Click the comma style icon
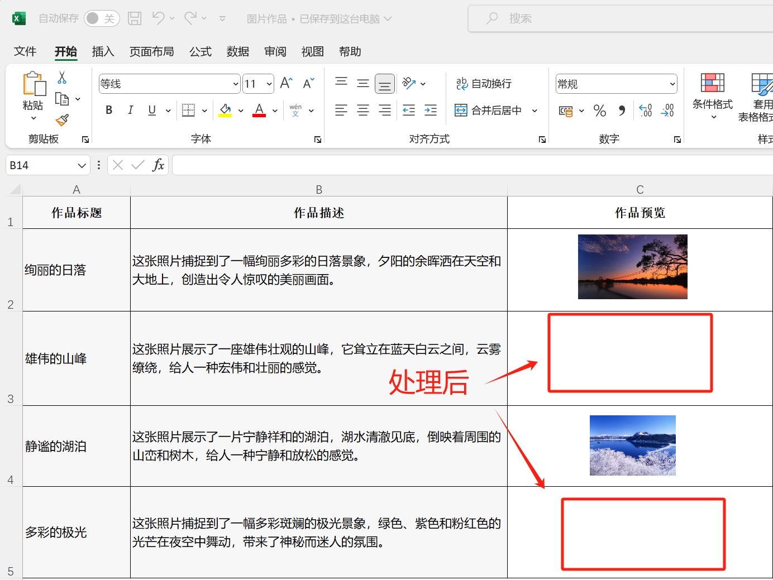The width and height of the screenshot is (773, 580). 622,111
